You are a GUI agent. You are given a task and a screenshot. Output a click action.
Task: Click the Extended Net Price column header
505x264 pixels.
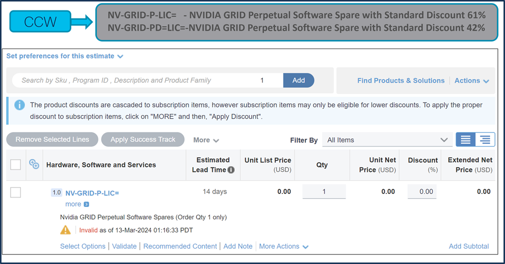(470, 165)
